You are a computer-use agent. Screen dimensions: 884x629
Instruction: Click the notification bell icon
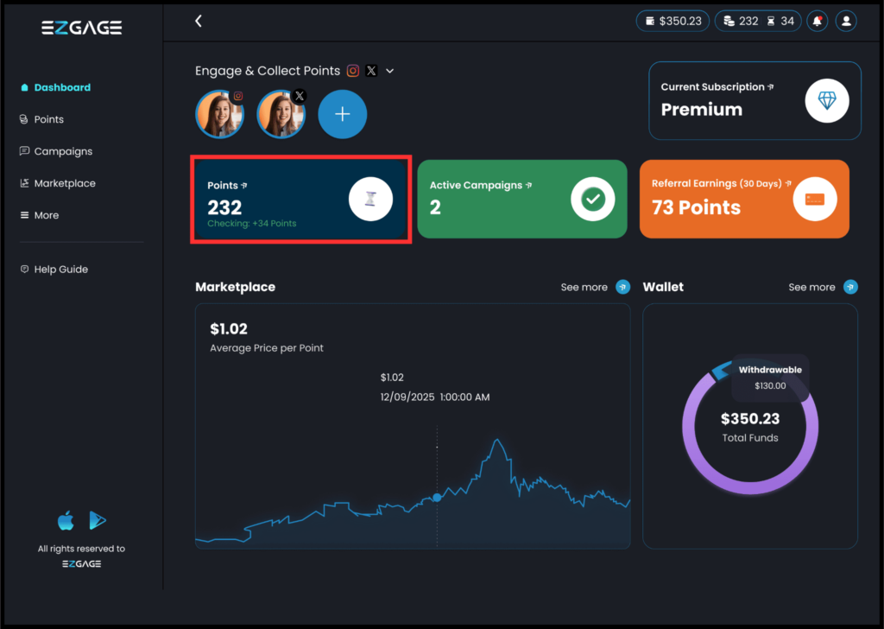816,21
